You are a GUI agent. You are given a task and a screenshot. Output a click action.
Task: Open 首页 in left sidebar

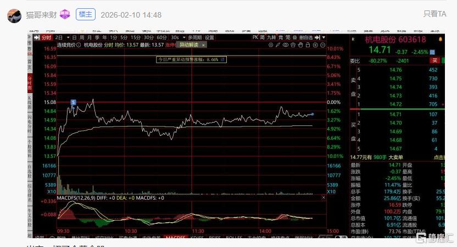click(x=30, y=64)
